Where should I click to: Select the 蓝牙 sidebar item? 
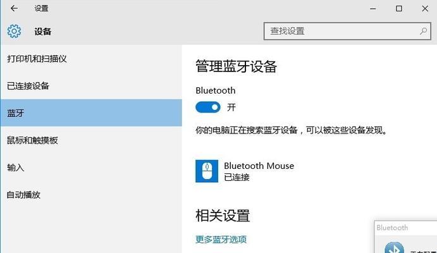(x=91, y=113)
